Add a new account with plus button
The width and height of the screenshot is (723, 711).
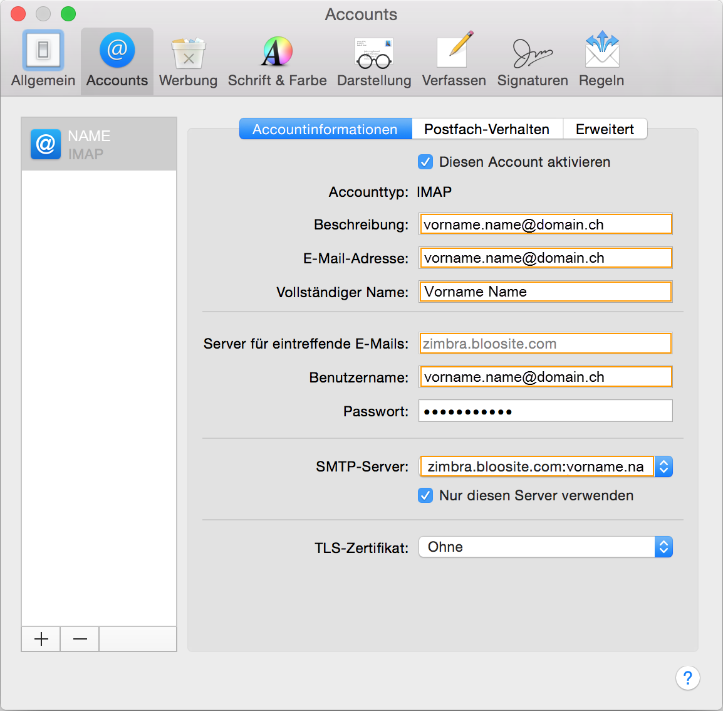(41, 639)
